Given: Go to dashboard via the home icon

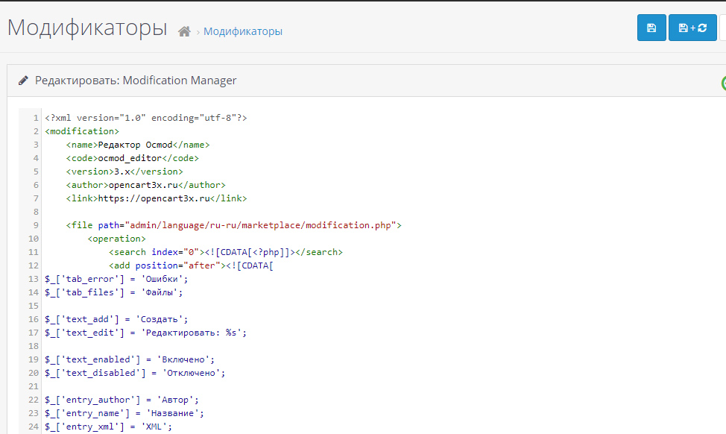Looking at the screenshot, I should click(x=184, y=31).
